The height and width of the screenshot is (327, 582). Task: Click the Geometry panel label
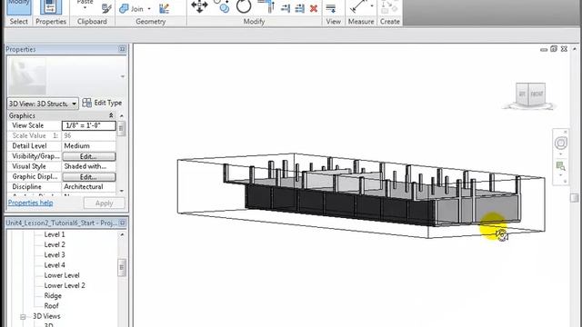pyautogui.click(x=150, y=22)
